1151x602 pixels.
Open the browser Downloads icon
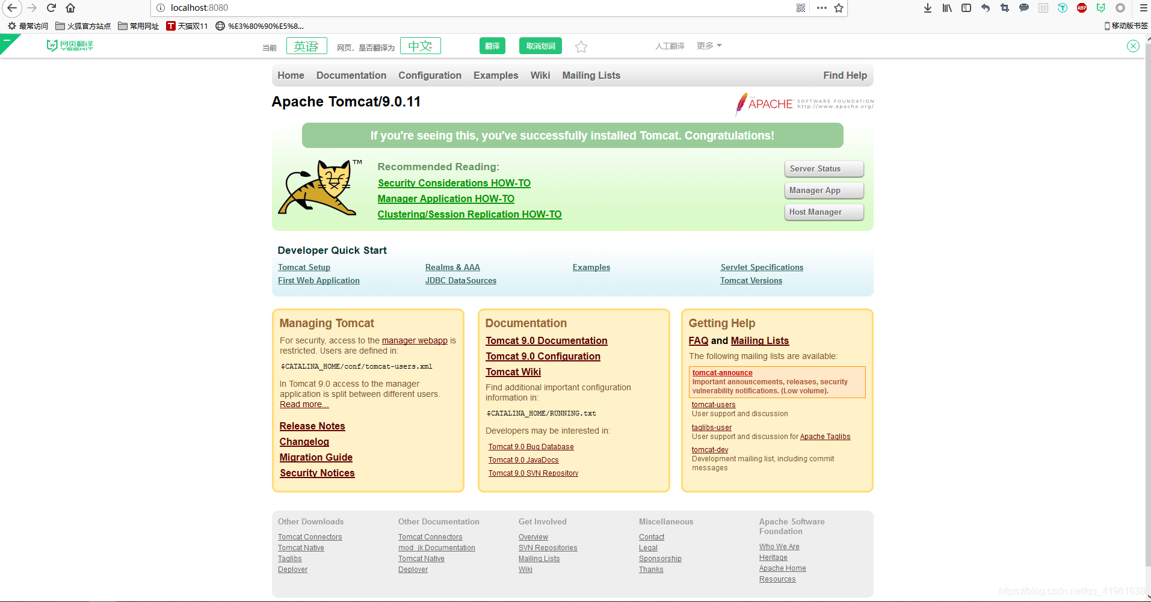[x=927, y=8]
